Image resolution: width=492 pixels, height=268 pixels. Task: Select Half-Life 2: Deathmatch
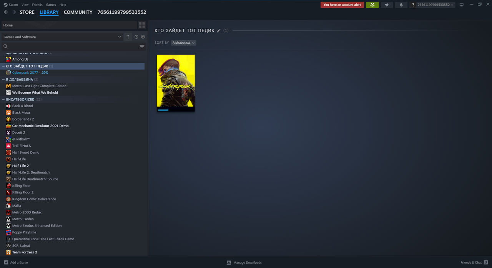[x=31, y=172]
